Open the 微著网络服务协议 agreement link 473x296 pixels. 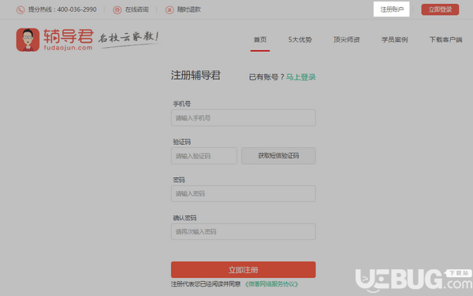pyautogui.click(x=271, y=284)
